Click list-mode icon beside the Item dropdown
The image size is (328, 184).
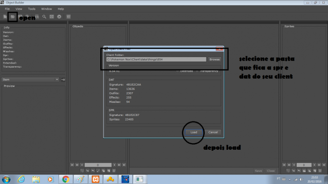pos(63,80)
